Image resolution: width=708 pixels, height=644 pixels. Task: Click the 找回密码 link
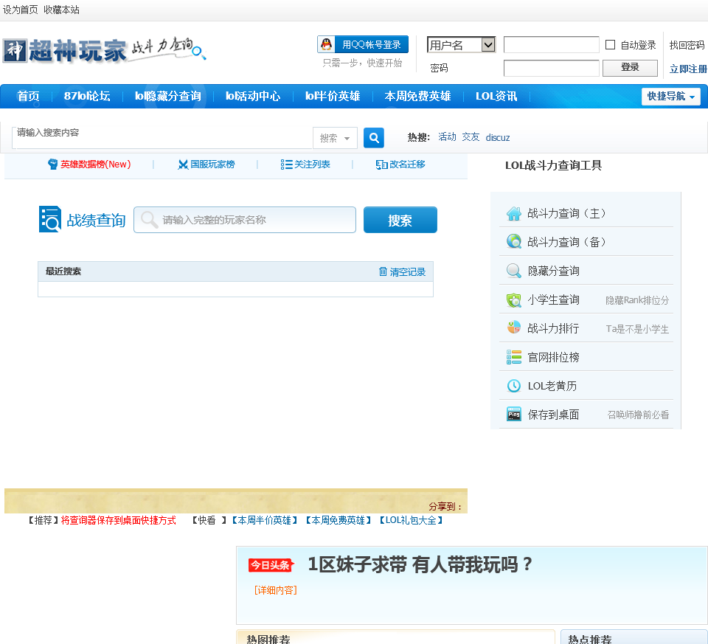pyautogui.click(x=687, y=45)
